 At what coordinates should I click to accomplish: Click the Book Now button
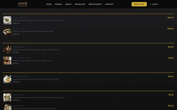(x=139, y=4)
